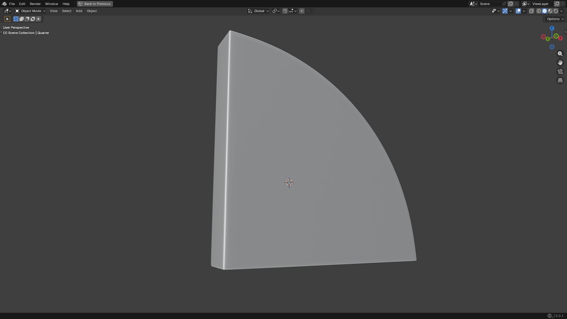Choose the Extend Selection mode
The image size is (567, 319).
point(22,19)
